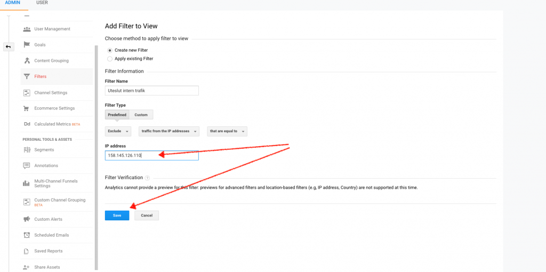The width and height of the screenshot is (546, 272).
Task: Open traffic from the IP addresses dropdown
Action: pos(169,131)
